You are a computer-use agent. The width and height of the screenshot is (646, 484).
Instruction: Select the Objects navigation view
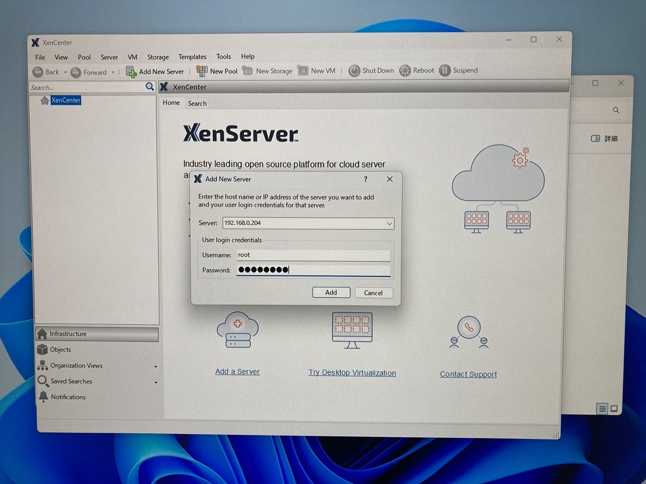point(97,350)
